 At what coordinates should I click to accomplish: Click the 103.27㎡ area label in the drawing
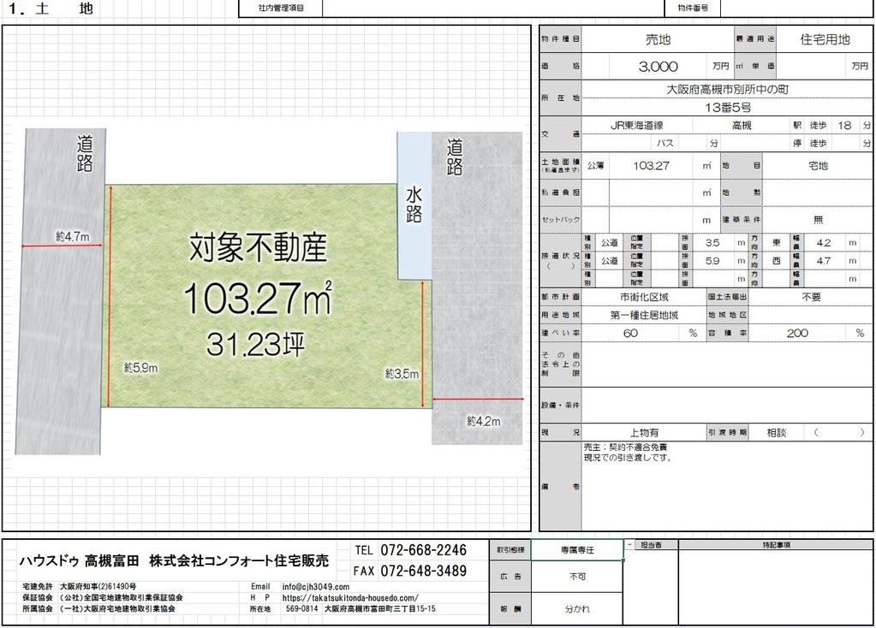[258, 298]
